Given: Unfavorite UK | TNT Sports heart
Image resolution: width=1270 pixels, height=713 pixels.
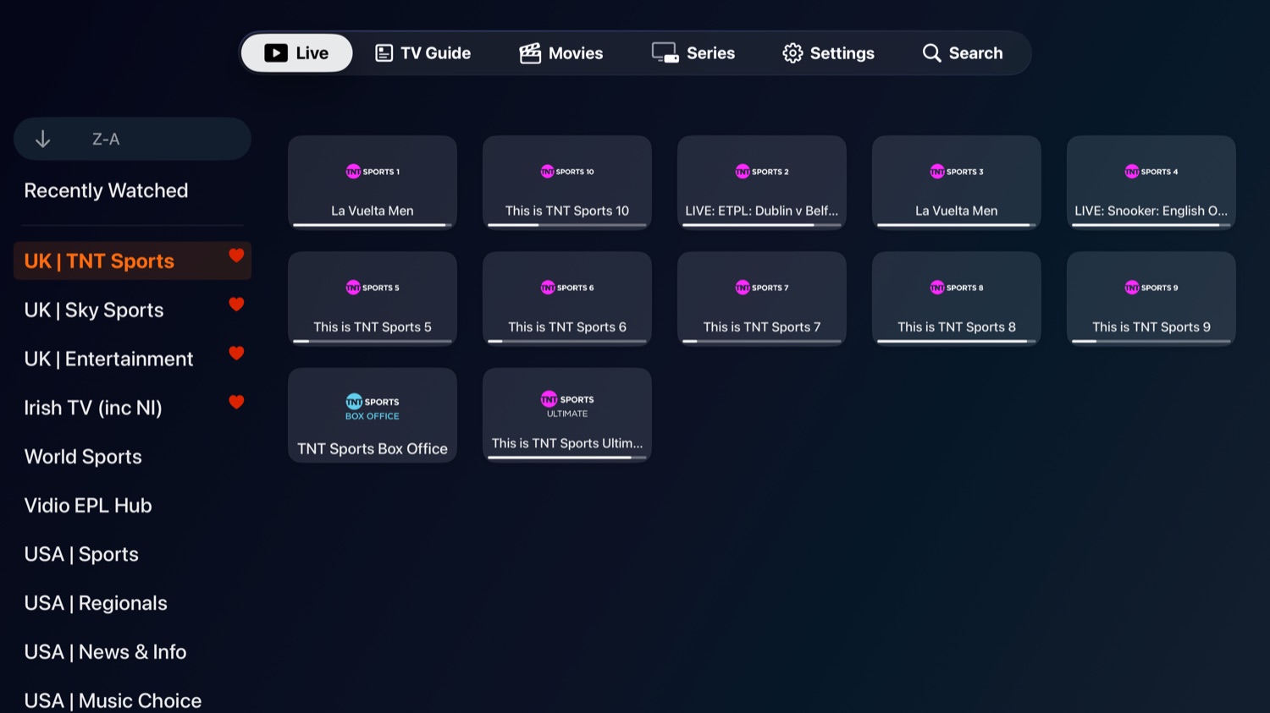Looking at the screenshot, I should tap(236, 255).
